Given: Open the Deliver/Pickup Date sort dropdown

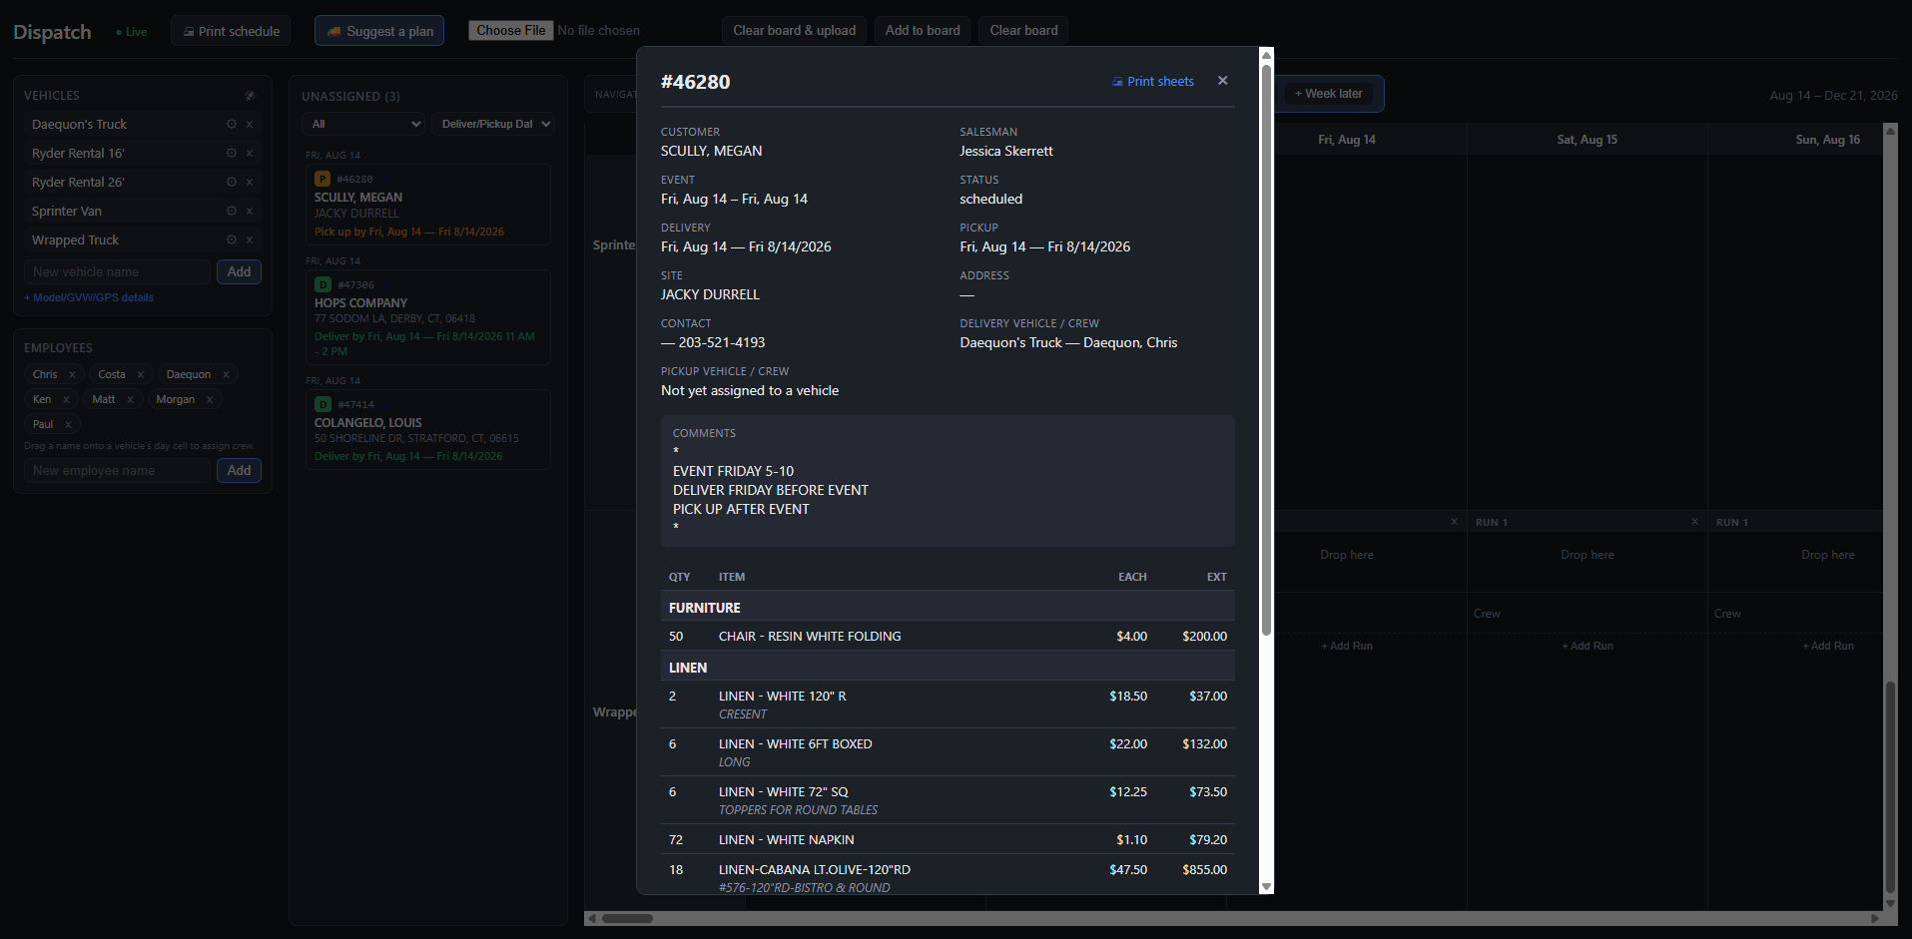Looking at the screenshot, I should tap(493, 124).
